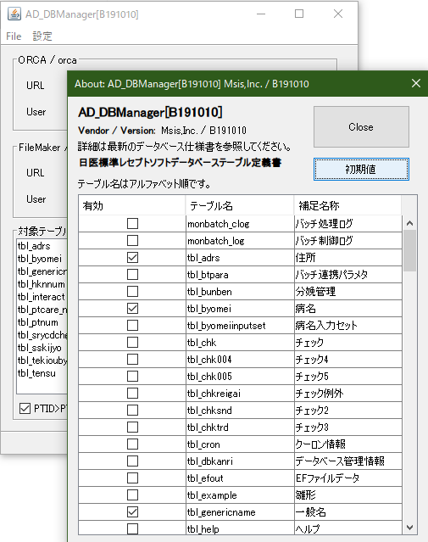The image size is (428, 542).
Task: Enable the tbl_chk checkbox
Action: [x=133, y=342]
